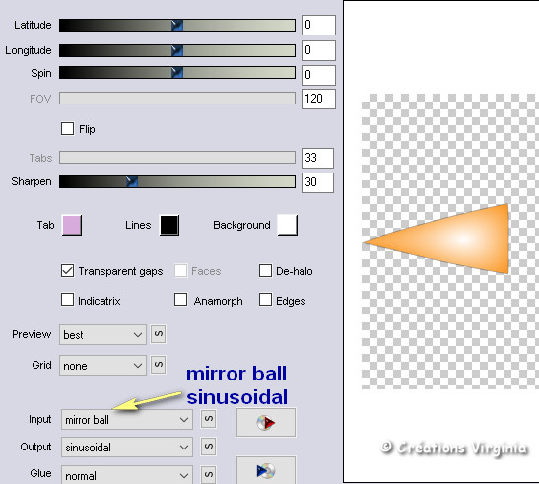Open the black Lines color swatch
The image size is (539, 484).
[169, 225]
